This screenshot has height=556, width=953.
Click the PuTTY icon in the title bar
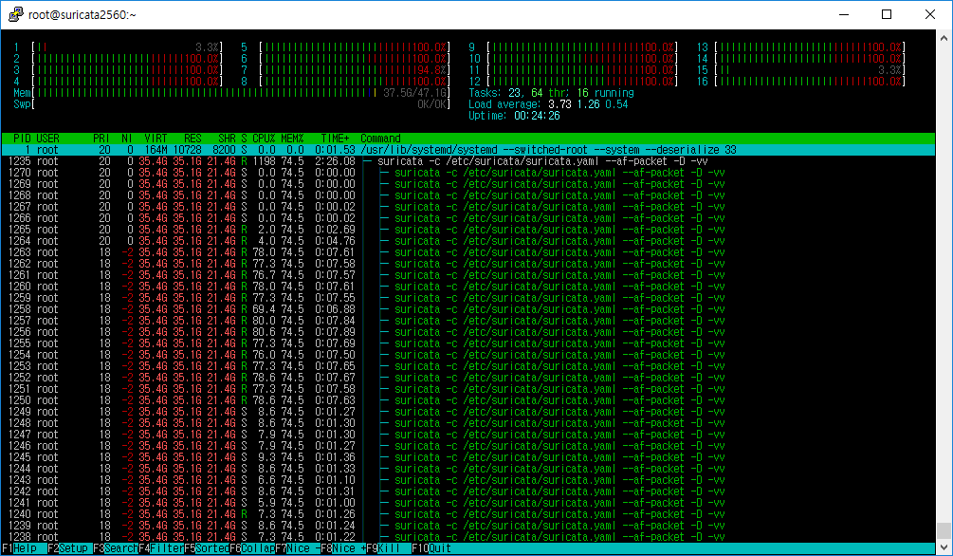pos(16,14)
